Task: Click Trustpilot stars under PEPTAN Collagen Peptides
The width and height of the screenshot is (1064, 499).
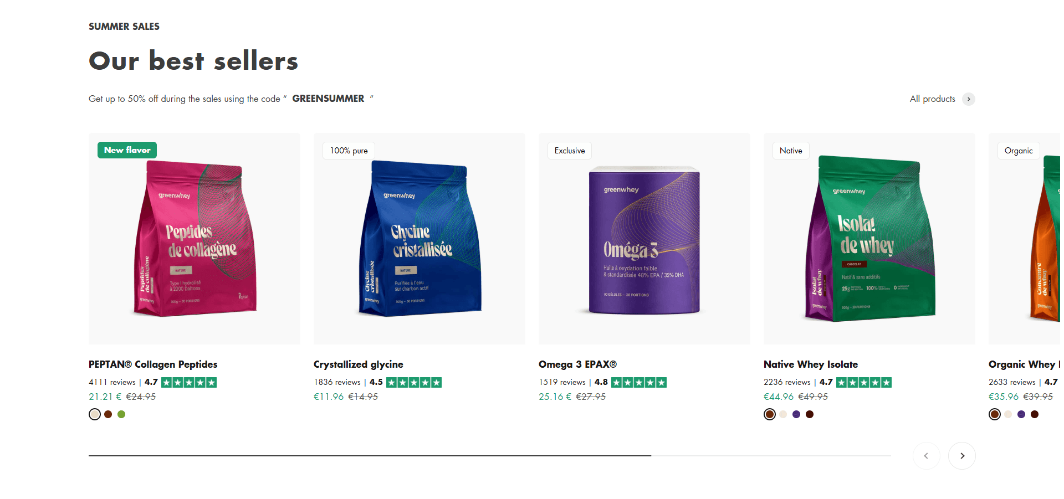Action: [189, 382]
